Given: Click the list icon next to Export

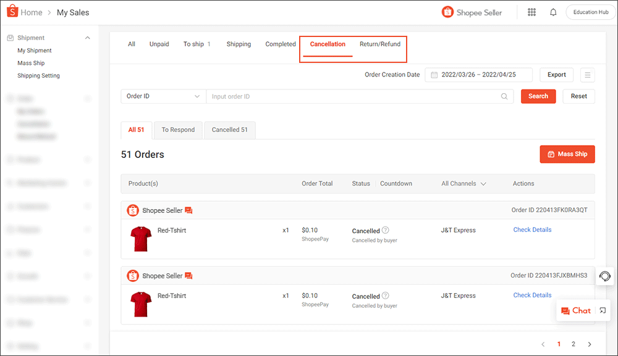Looking at the screenshot, I should [587, 75].
